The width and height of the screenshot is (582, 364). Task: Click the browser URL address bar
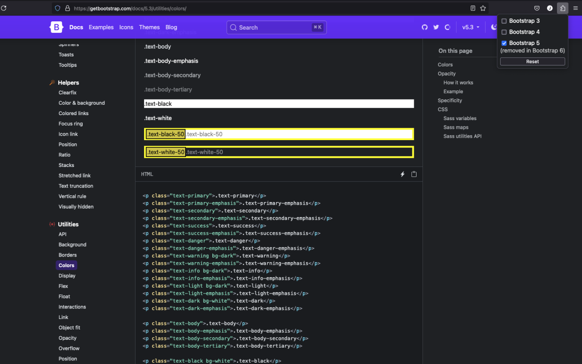tap(271, 8)
